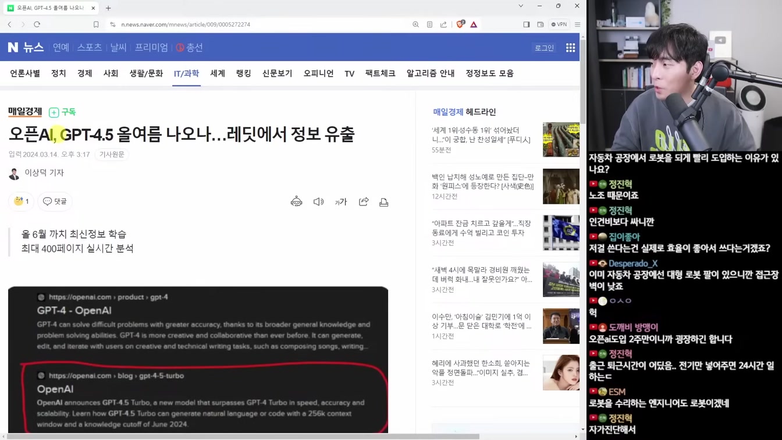Print the article using the printer icon

point(384,202)
